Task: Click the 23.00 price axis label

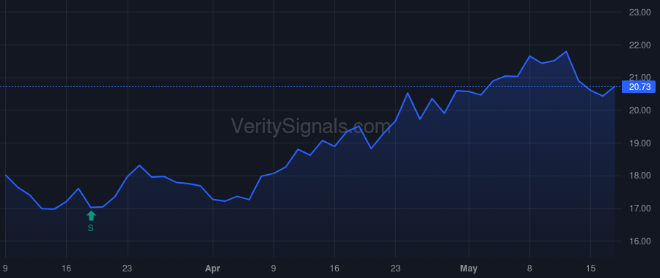Action: 639,12
